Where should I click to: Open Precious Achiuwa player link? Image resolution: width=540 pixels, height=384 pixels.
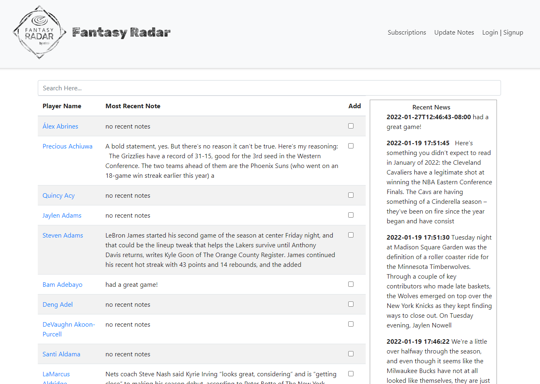67,146
